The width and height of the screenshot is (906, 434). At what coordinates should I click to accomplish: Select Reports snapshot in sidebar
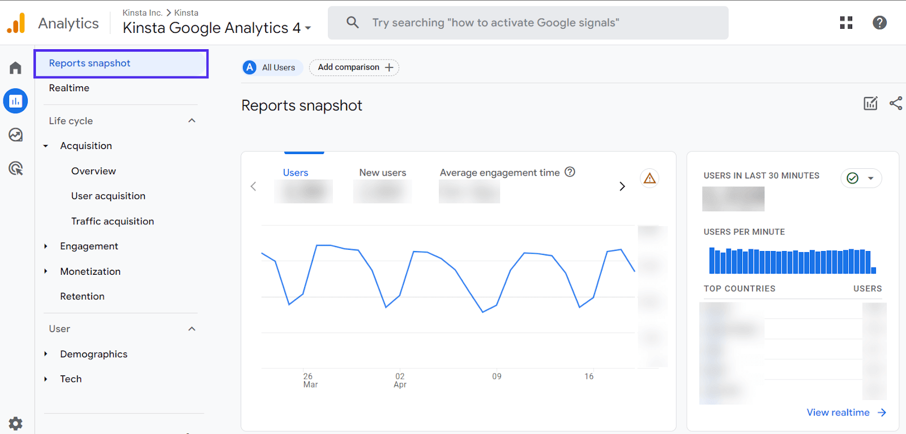(121, 63)
